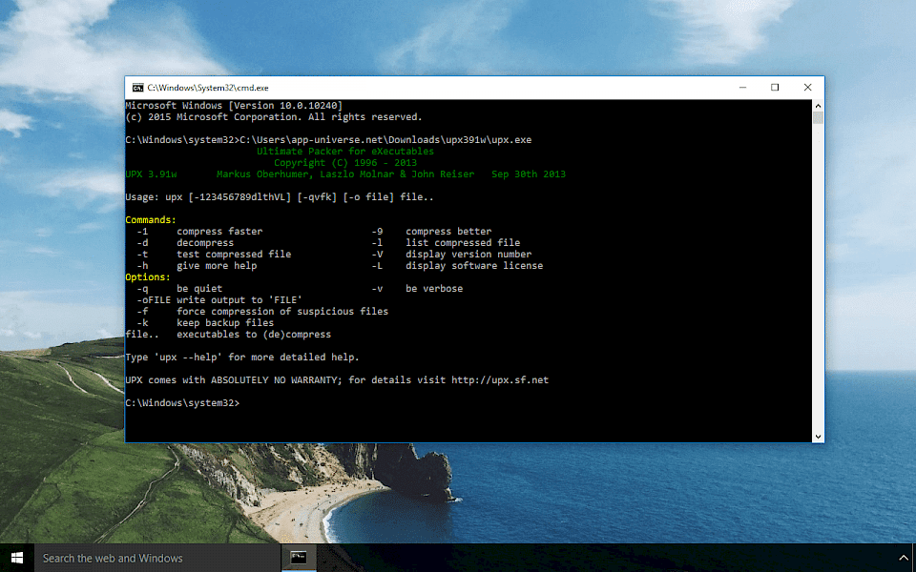Click the scrollbar up arrow in console
The image size is (916, 572).
coord(818,106)
